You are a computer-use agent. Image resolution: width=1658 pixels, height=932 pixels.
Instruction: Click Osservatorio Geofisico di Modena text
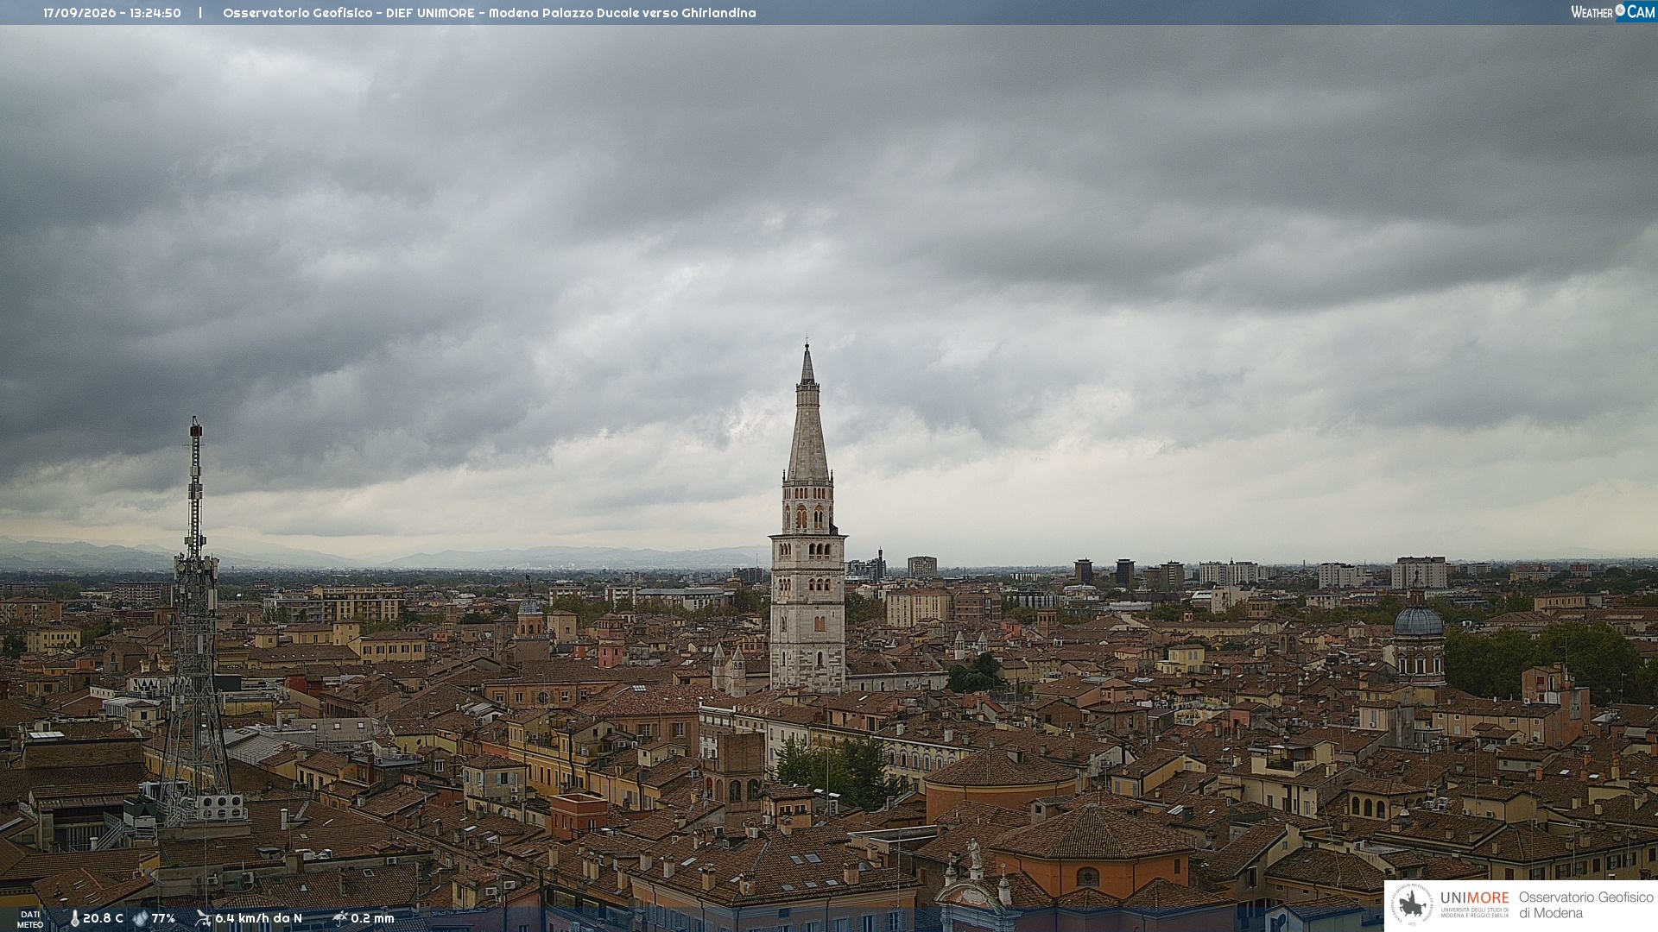click(1585, 904)
